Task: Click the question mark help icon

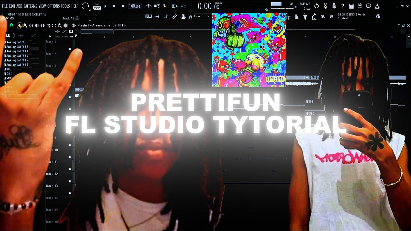Action: 343,6
